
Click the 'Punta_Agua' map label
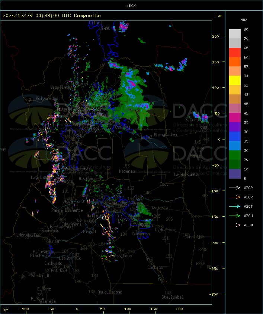tap(121, 256)
